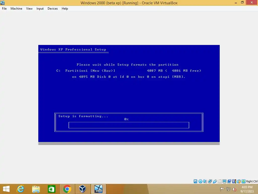Select the Windows 2000 VM taskbar icon
258x194 pixels.
coord(99,189)
